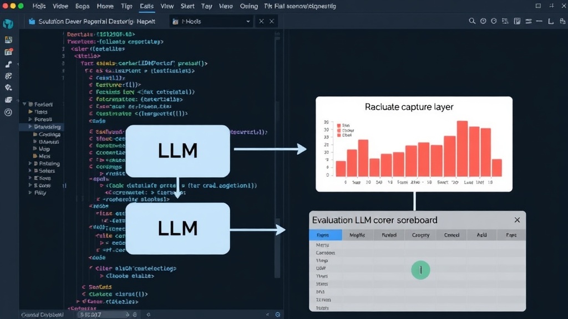Screen dimensions: 568x319
Task: Collapse the Ferlerit root folder
Action: 24,104
